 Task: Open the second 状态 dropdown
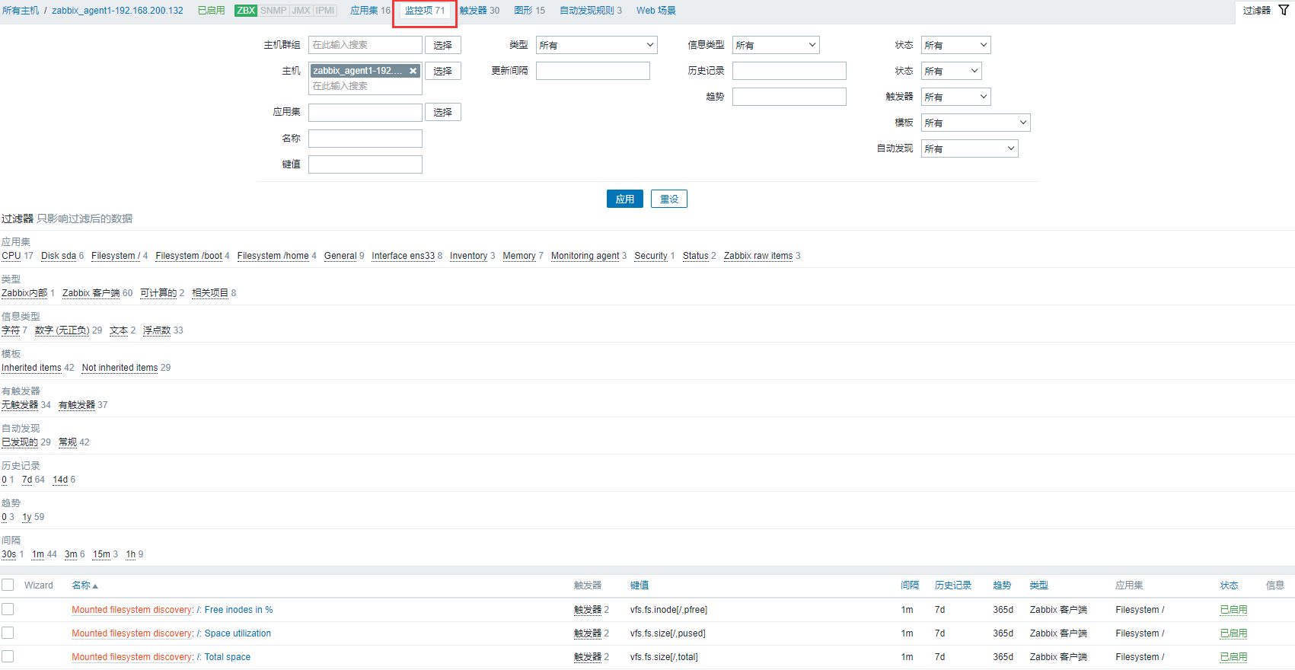tap(951, 71)
